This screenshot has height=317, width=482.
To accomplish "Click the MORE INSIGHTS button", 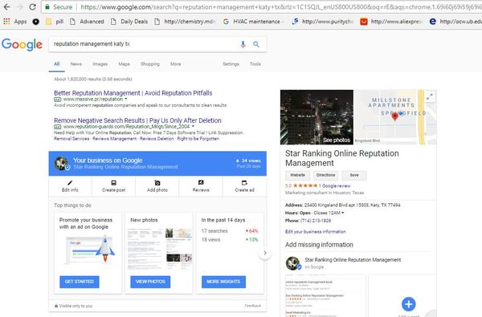I will 223,282.
